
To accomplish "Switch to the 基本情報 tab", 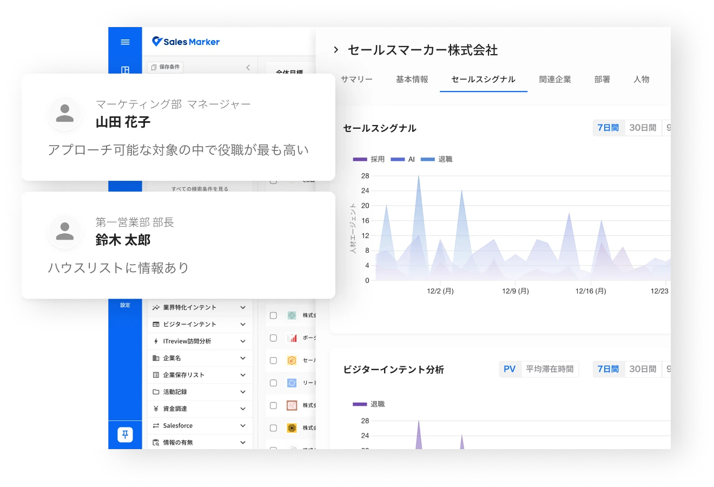I will point(412,80).
